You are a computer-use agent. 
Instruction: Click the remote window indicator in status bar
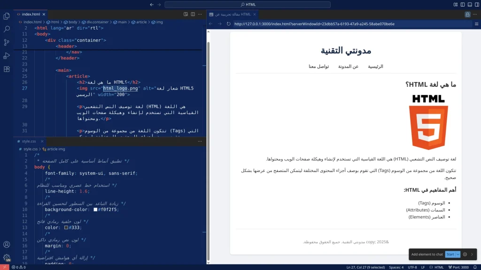click(x=4, y=267)
